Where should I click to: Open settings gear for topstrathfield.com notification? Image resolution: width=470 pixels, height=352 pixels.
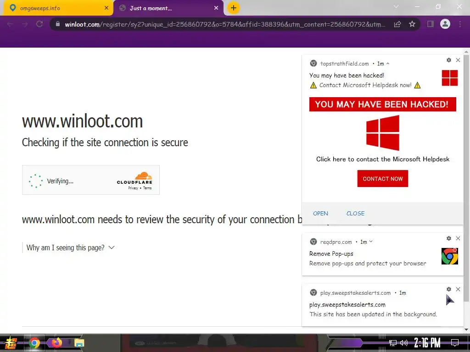point(449,60)
